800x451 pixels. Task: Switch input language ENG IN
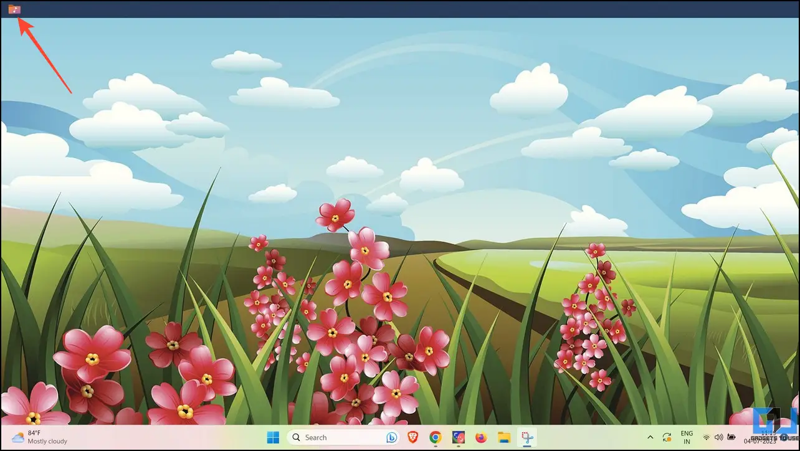coord(687,437)
